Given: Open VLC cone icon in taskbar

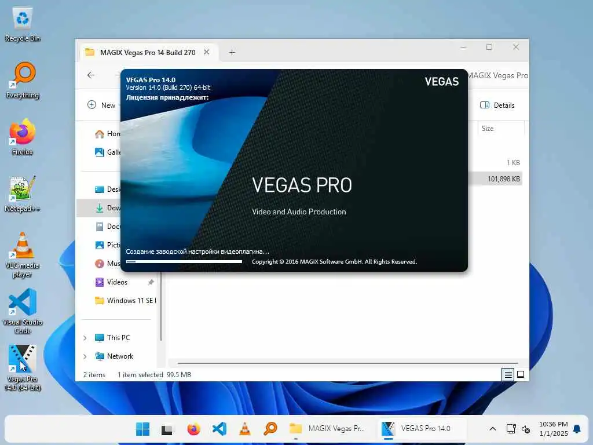Looking at the screenshot, I should coord(245,429).
